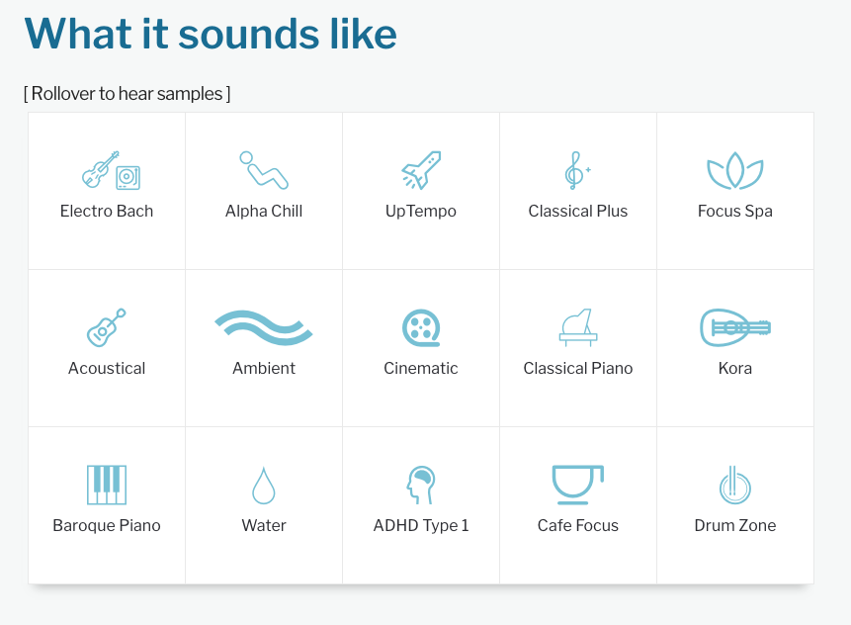Click the Focus Spa lotus icon
The height and width of the screenshot is (625, 851).
tap(734, 171)
